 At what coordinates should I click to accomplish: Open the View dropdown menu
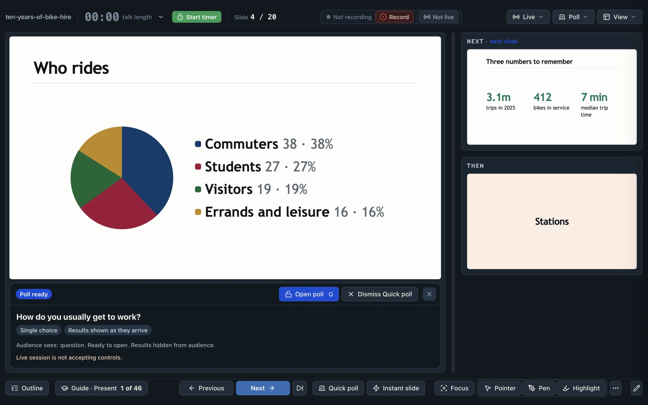(x=619, y=17)
